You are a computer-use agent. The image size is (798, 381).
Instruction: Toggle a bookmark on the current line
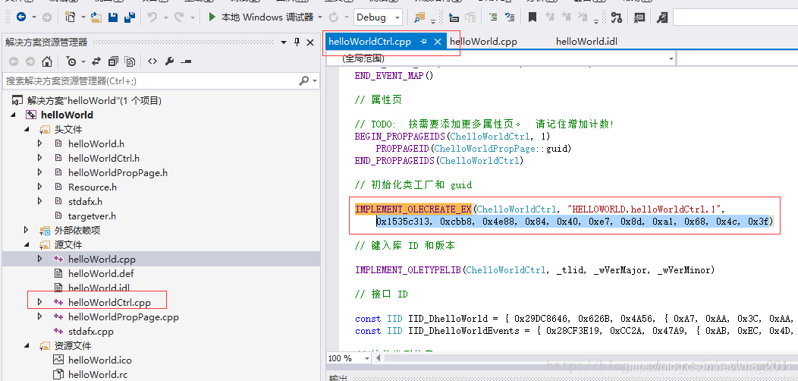click(x=533, y=17)
